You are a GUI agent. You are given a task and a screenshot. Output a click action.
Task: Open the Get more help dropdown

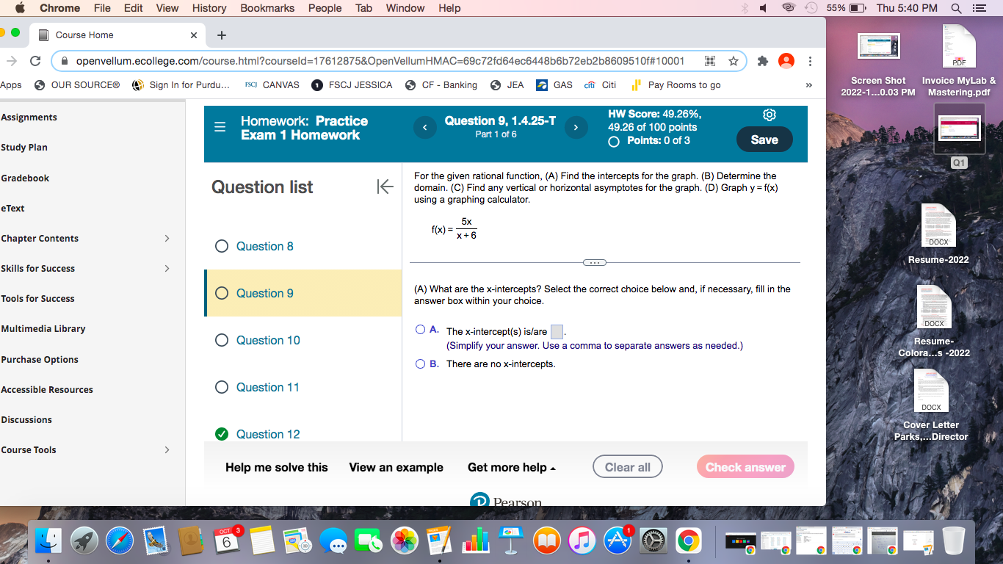512,467
